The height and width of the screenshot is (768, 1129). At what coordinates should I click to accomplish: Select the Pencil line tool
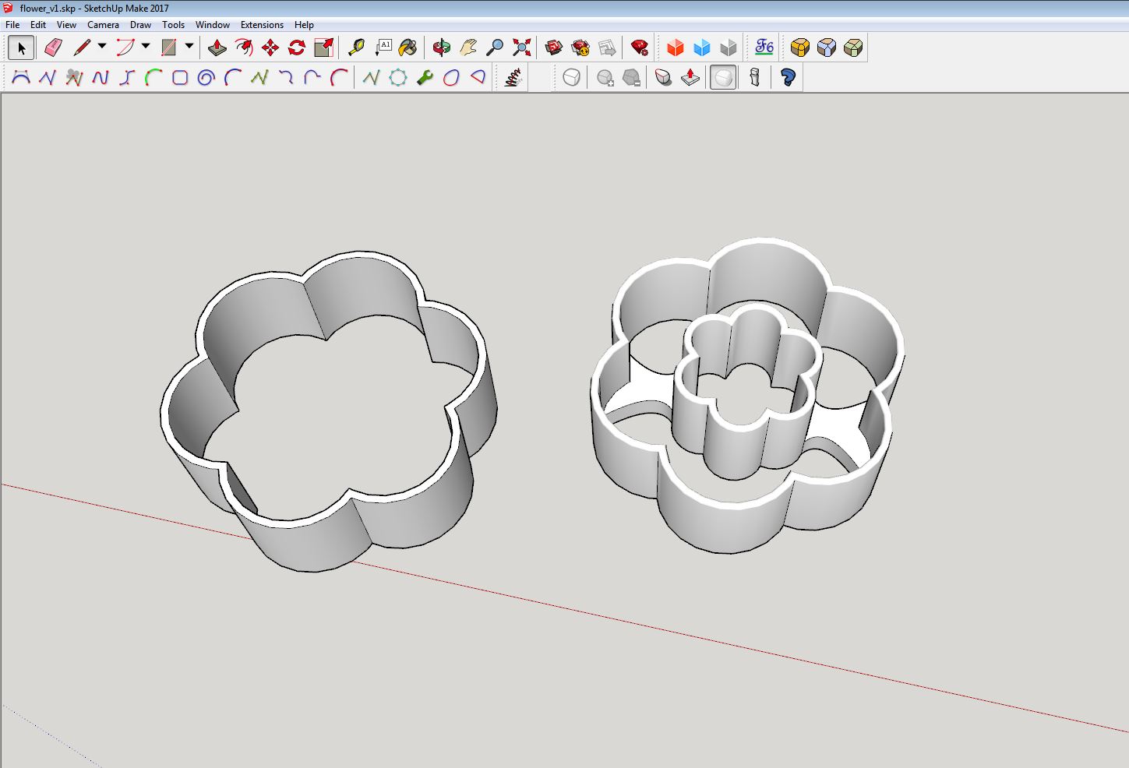82,48
